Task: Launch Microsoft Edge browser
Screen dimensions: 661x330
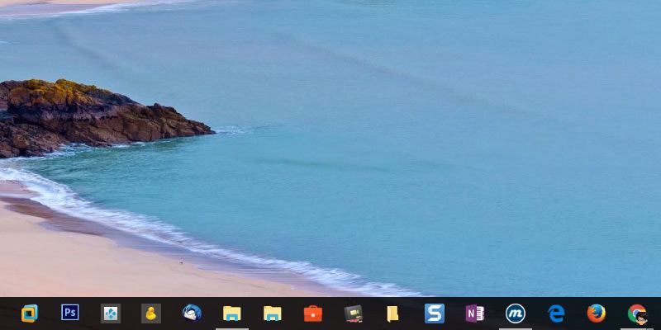Action: click(x=556, y=313)
